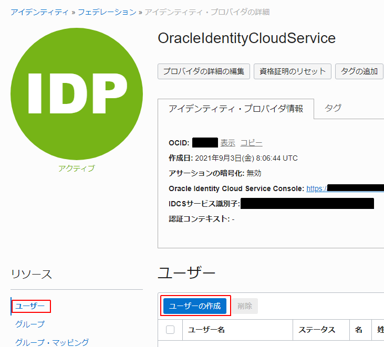Select グループ・マッピング in the リソース list
384x347 pixels.
tap(52, 342)
